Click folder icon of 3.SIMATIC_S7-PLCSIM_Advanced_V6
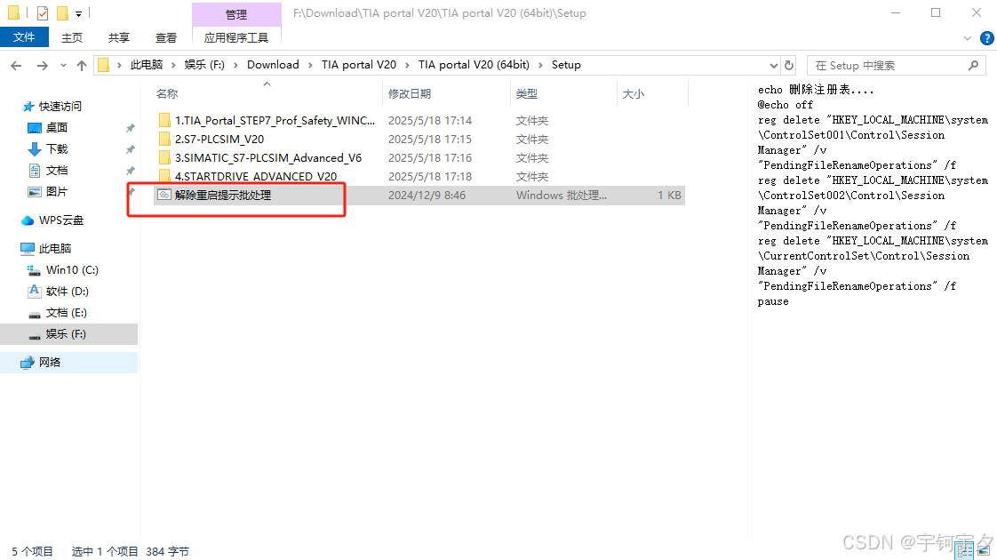Viewport: 997px width, 560px height. (164, 158)
